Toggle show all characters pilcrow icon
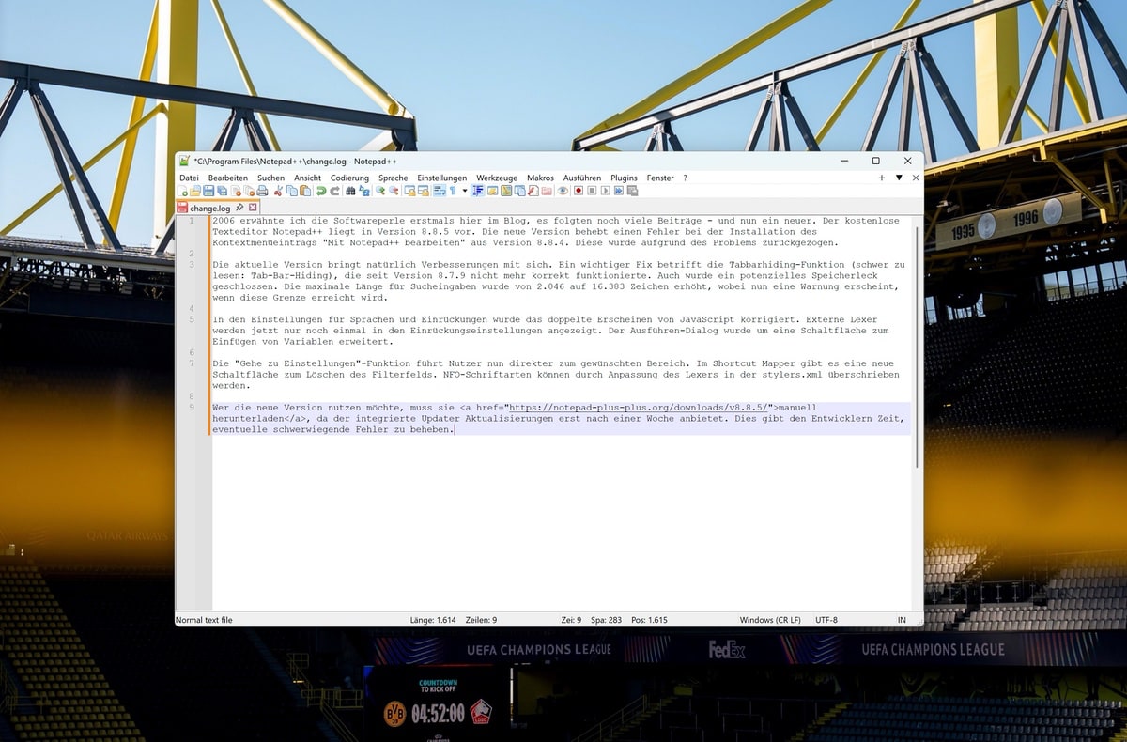 tap(452, 191)
